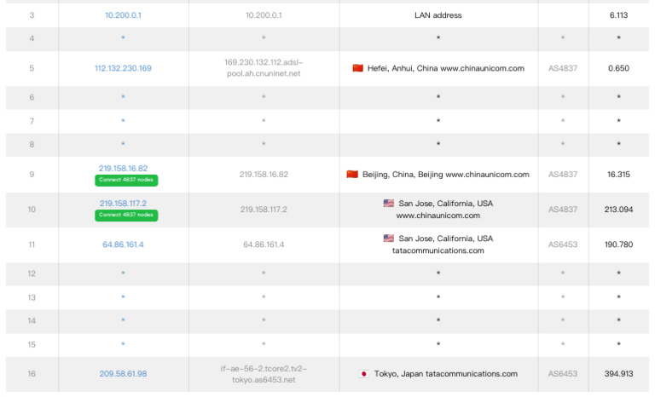Open the 112.132.230.169 IP link

click(123, 68)
